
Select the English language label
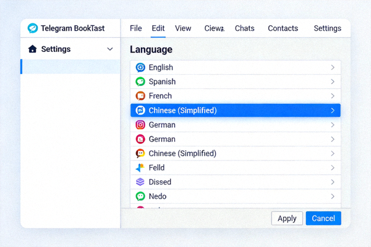point(161,67)
